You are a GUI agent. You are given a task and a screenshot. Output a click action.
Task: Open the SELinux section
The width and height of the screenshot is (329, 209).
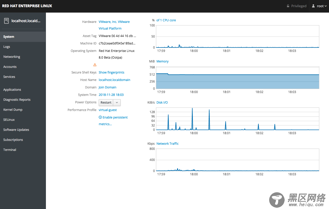coord(23,120)
